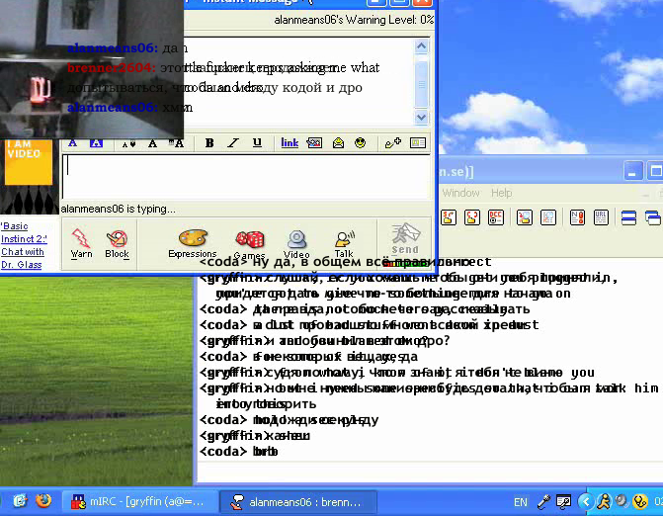The image size is (663, 516).
Task: Start a game with the Games button
Action: pyautogui.click(x=249, y=245)
